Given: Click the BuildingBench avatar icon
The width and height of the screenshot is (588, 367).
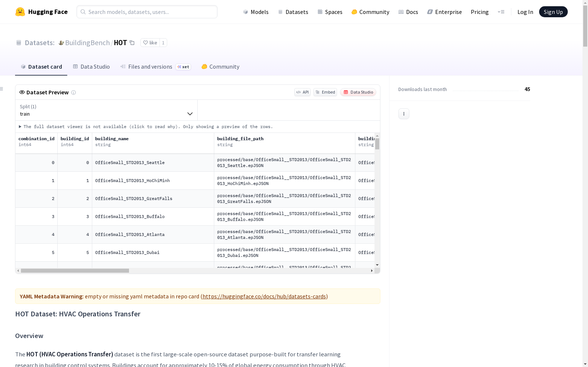Looking at the screenshot, I should coord(61,43).
